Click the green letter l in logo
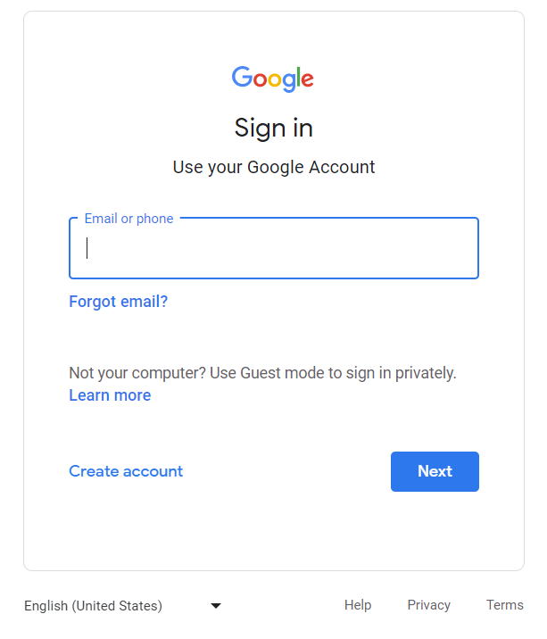 click(297, 77)
